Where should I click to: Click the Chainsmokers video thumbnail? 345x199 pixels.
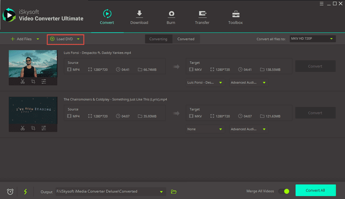tap(33, 110)
